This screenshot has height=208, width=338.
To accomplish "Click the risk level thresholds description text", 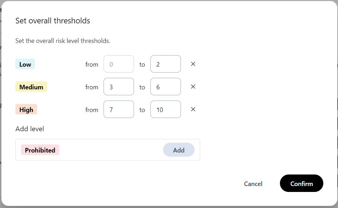I will 63,41.
